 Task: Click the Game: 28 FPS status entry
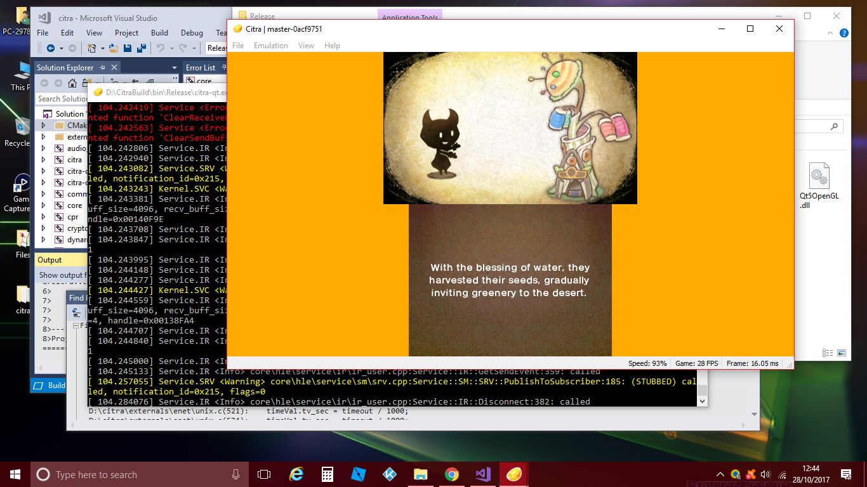[696, 363]
